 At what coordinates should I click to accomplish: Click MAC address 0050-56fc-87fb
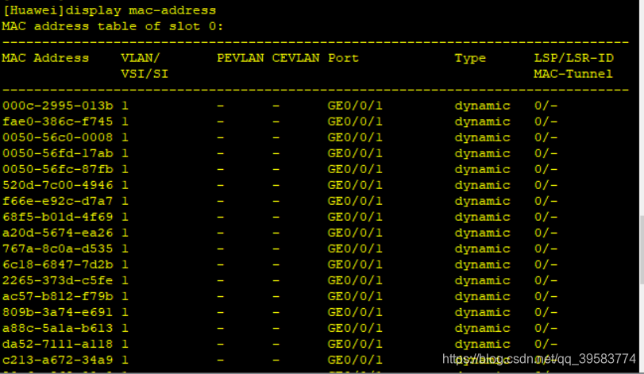tap(57, 170)
